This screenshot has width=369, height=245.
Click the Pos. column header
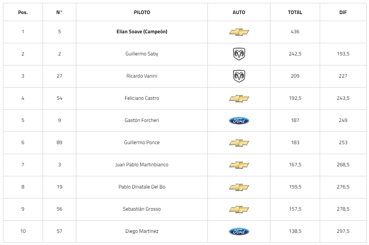23,12
